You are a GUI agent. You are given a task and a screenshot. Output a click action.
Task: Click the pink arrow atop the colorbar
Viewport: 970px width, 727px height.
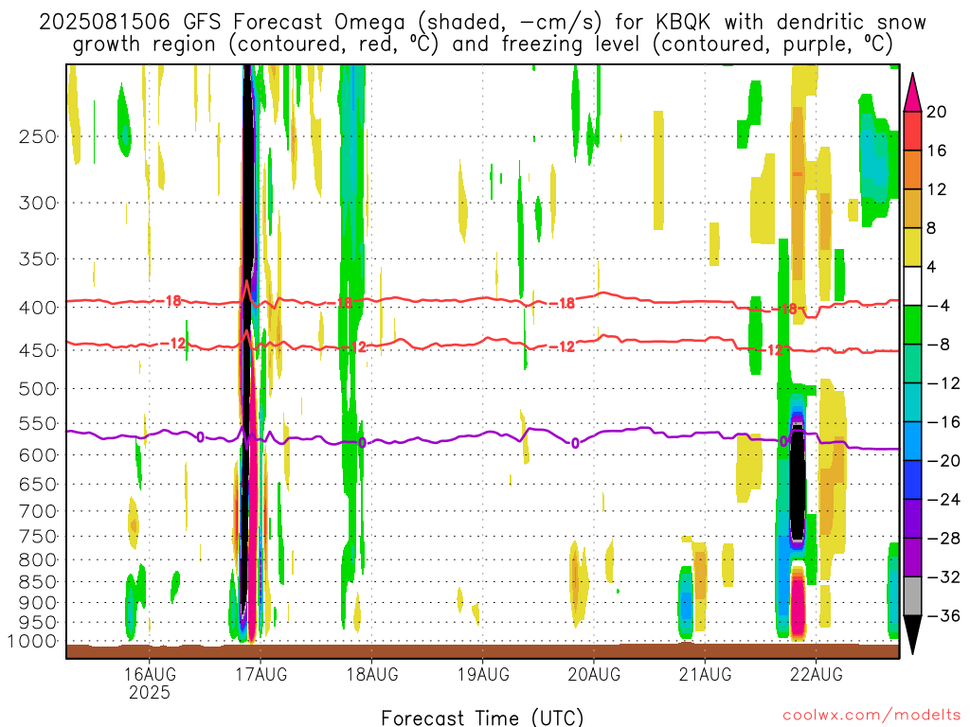tap(912, 93)
